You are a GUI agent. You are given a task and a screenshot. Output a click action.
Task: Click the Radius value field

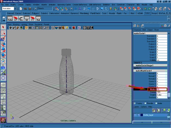161,89
